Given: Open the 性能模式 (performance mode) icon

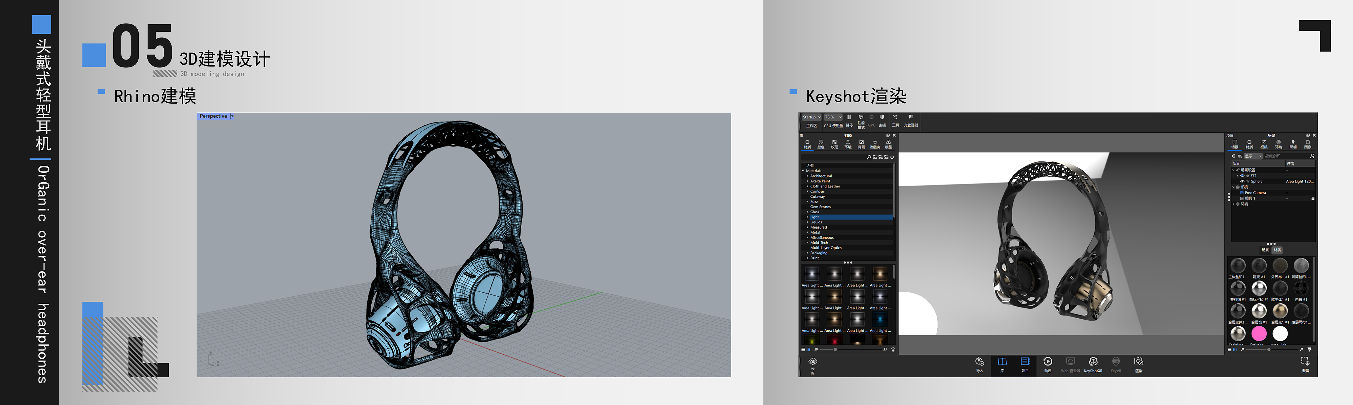Looking at the screenshot, I should (x=861, y=117).
